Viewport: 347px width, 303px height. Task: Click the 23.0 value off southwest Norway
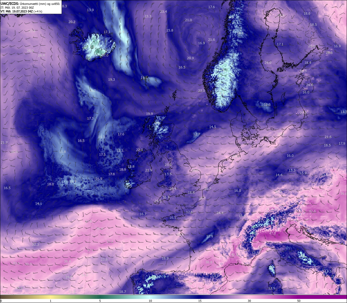click(201, 90)
